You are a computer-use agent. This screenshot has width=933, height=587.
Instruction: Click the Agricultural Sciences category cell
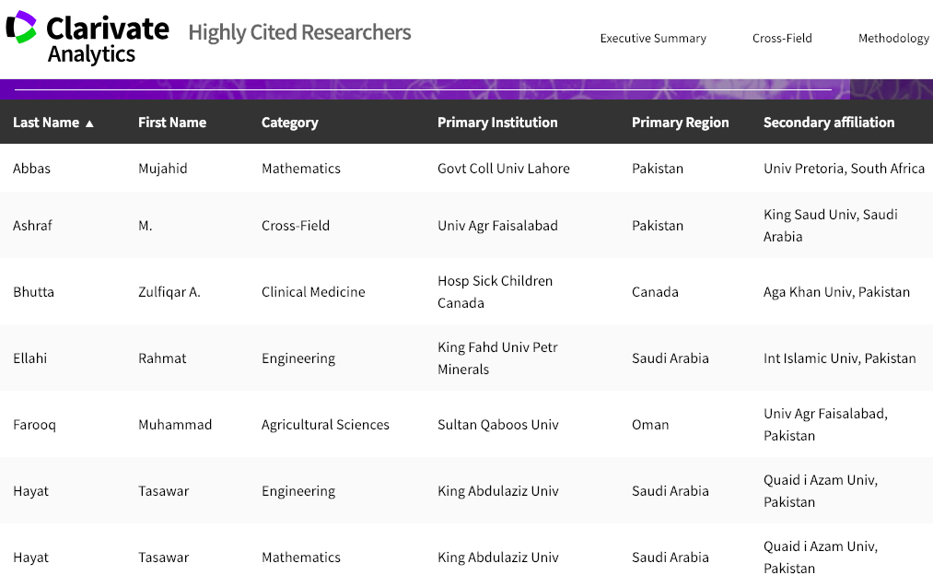325,425
